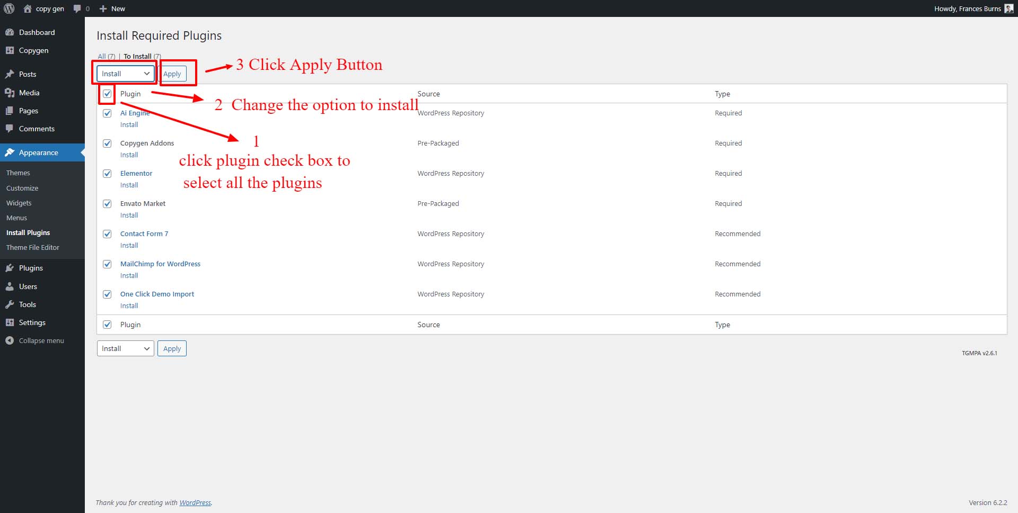This screenshot has width=1018, height=513.
Task: Select the Customize submenu item
Action: coord(22,188)
